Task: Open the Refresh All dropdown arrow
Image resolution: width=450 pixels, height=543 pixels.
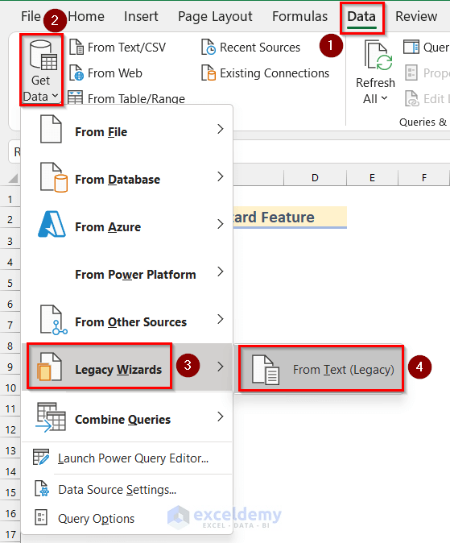Action: (384, 98)
